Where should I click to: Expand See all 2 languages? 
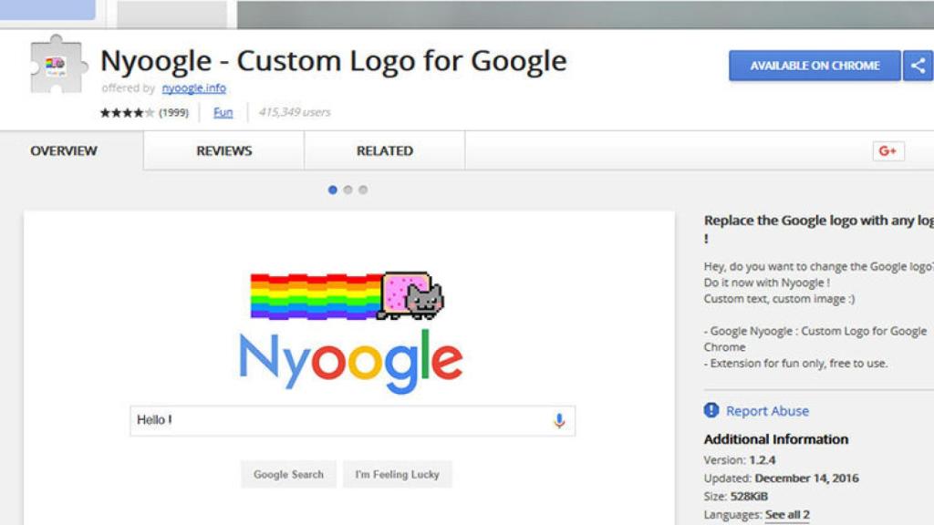788,514
